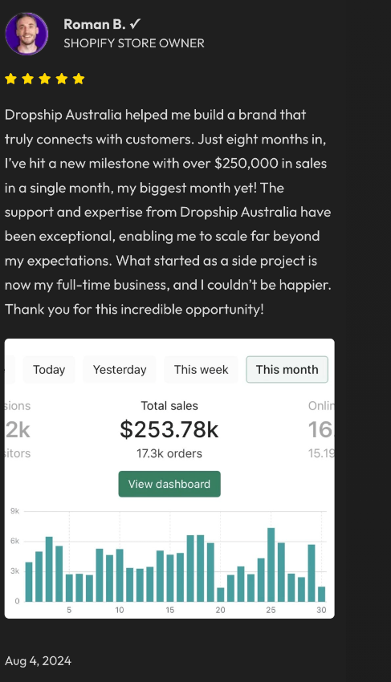The image size is (391, 682).
Task: Click the tallest bar near day 25
Action: (x=271, y=565)
